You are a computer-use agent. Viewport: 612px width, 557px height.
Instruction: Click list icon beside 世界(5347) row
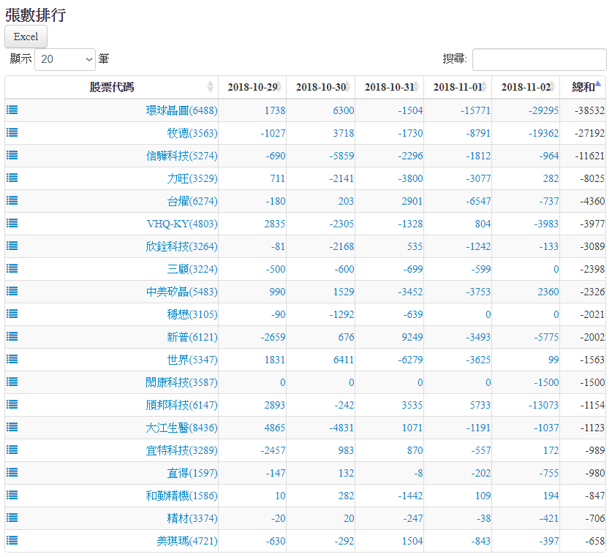12,359
